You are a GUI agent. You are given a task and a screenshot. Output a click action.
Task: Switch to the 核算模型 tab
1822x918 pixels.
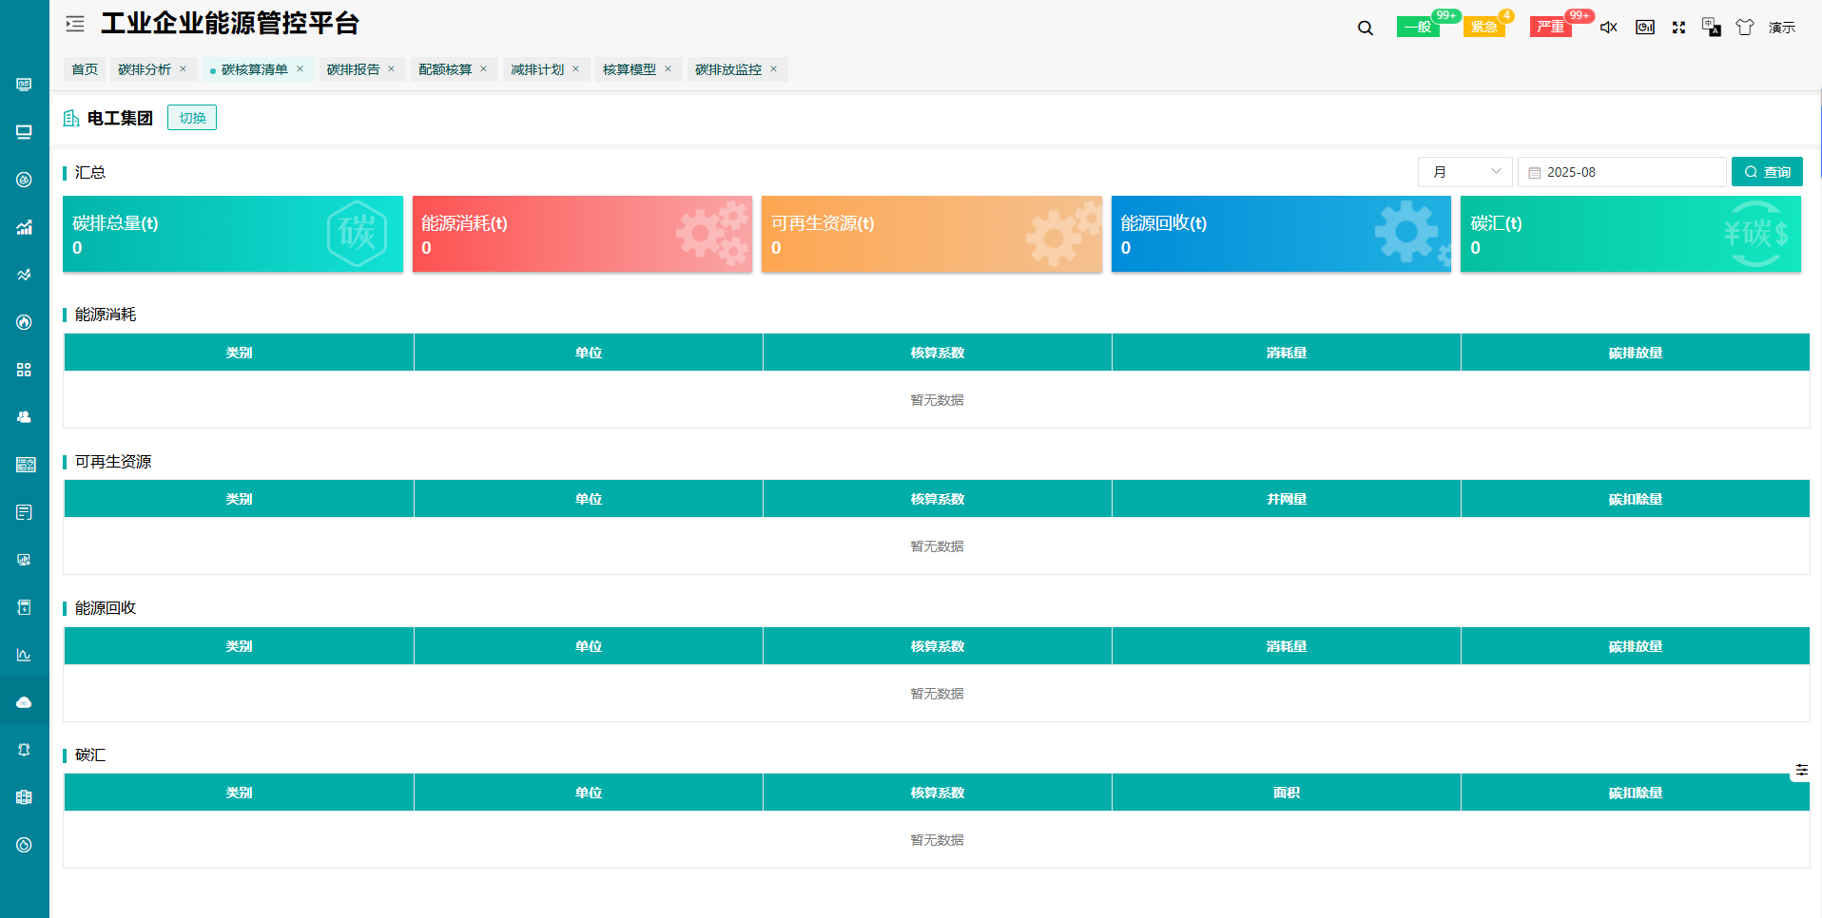[x=629, y=69]
